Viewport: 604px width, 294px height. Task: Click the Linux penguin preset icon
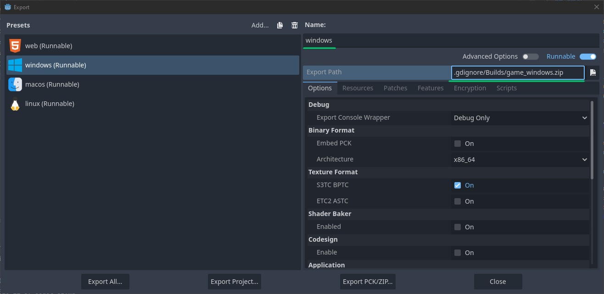[x=15, y=104]
